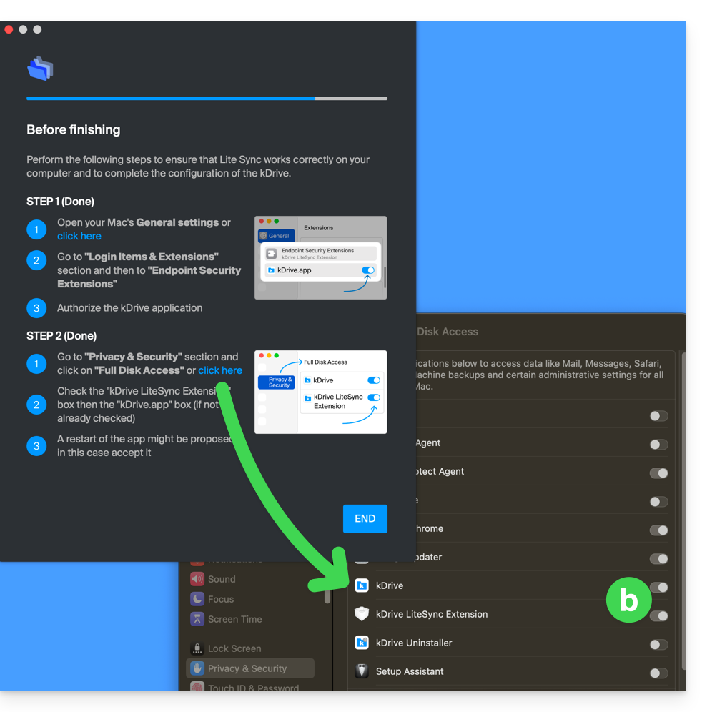The width and height of the screenshot is (707, 712).
Task: Click the Lock Screen padlock icon
Action: tap(197, 648)
